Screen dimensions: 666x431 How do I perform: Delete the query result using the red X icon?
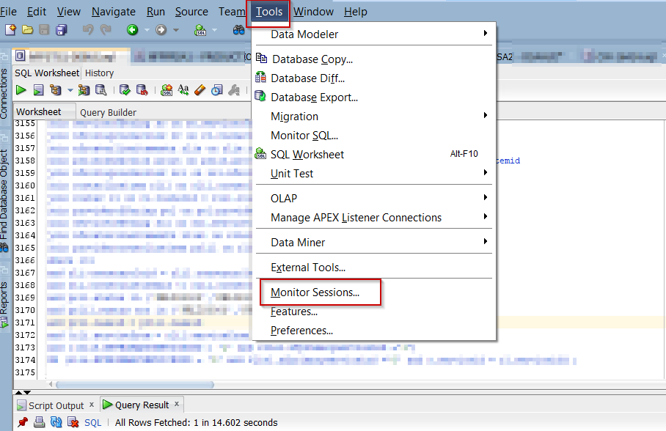(x=72, y=422)
